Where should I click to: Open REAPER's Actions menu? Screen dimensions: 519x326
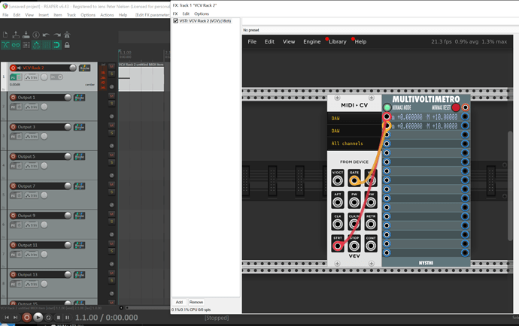pos(107,15)
